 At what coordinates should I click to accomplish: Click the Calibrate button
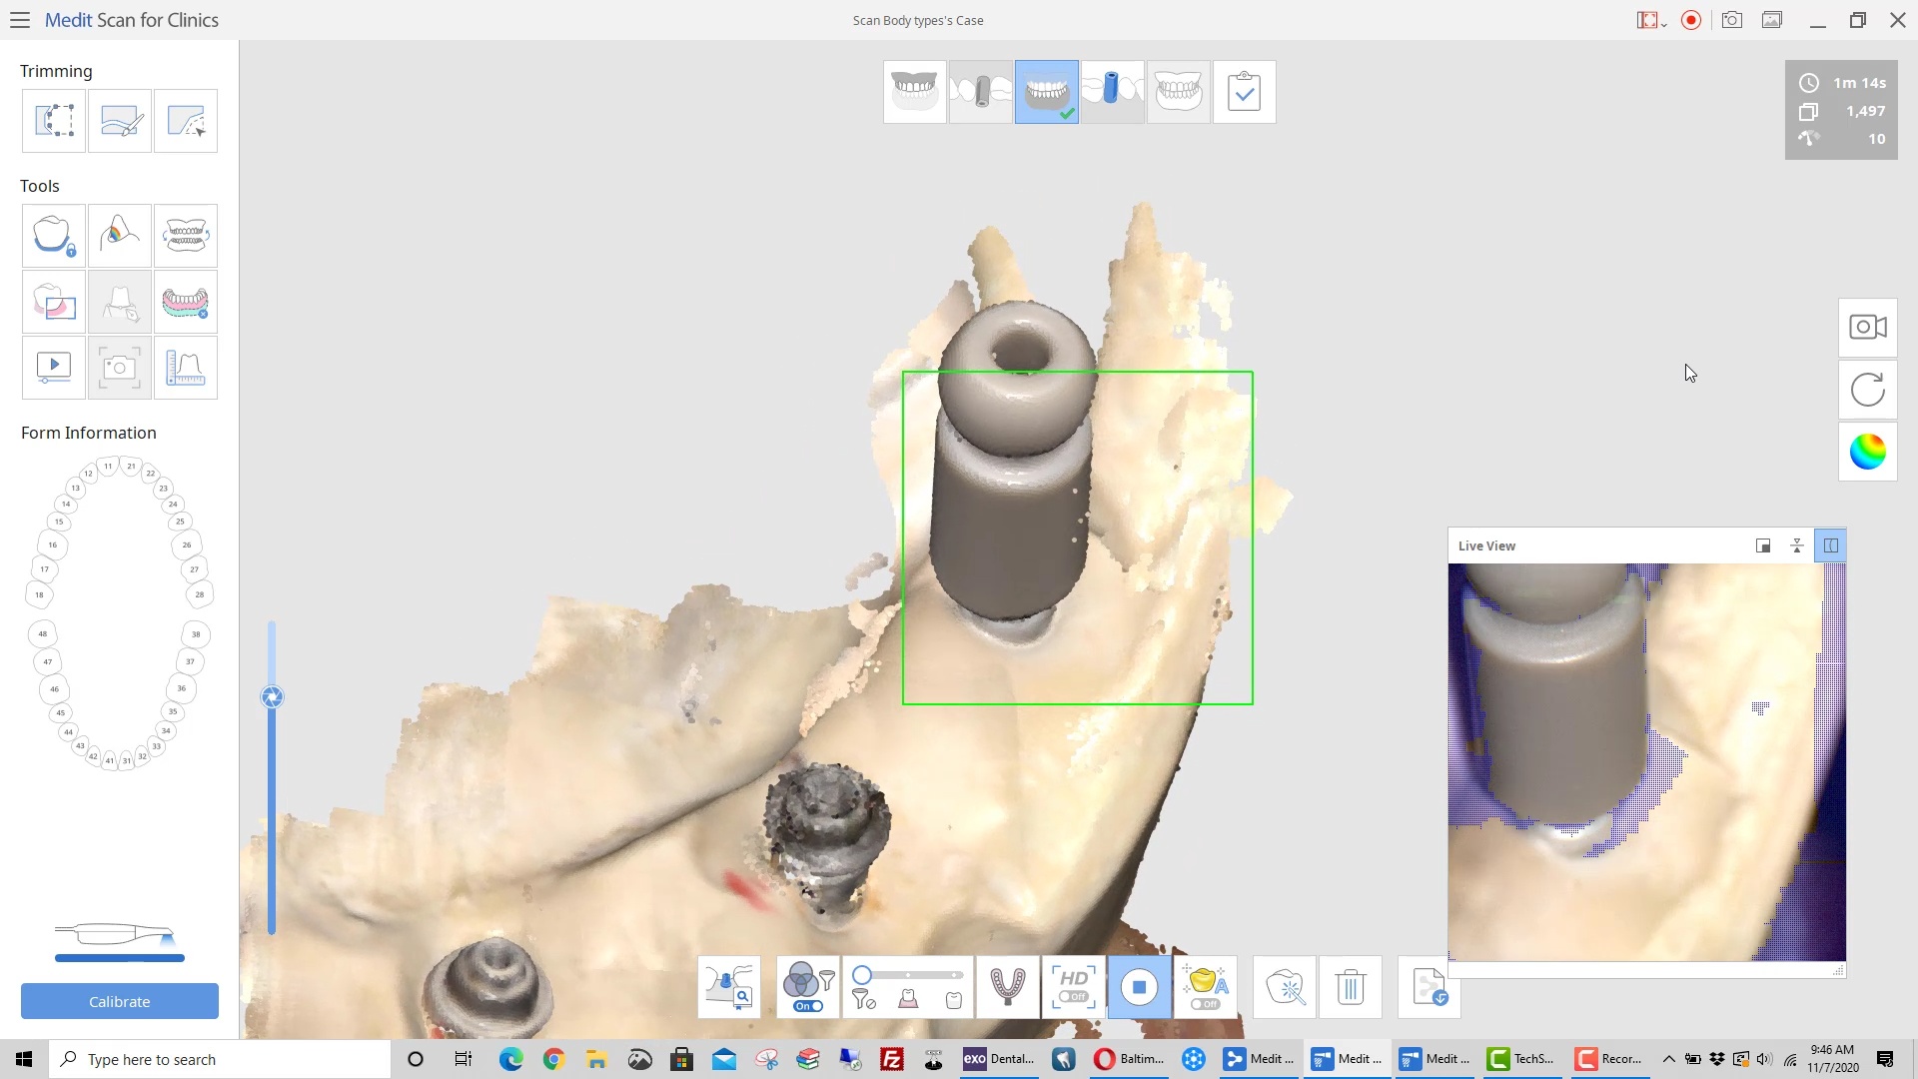coord(120,1001)
